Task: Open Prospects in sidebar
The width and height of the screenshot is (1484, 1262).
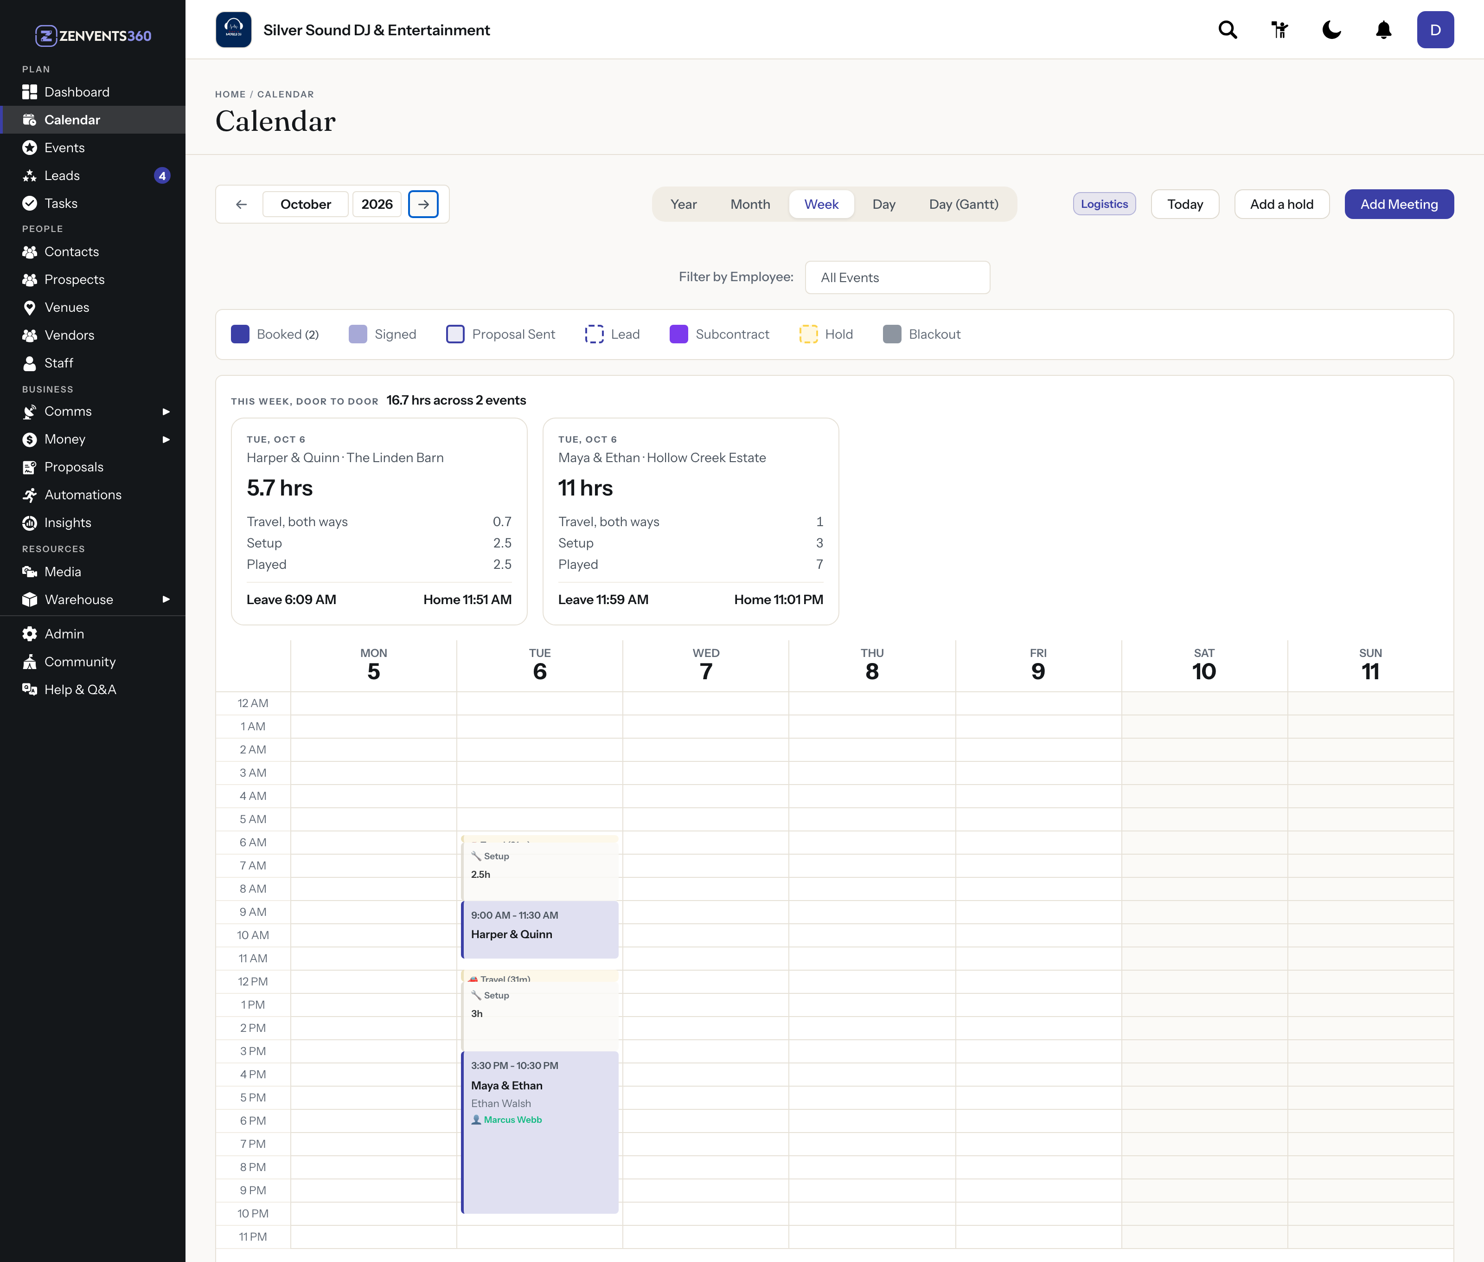Action: pyautogui.click(x=92, y=279)
